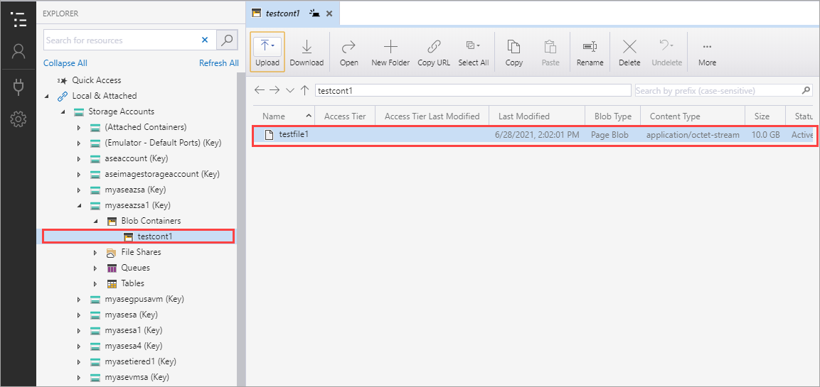Open the path history down chevron
This screenshot has width=820, height=387.
290,90
